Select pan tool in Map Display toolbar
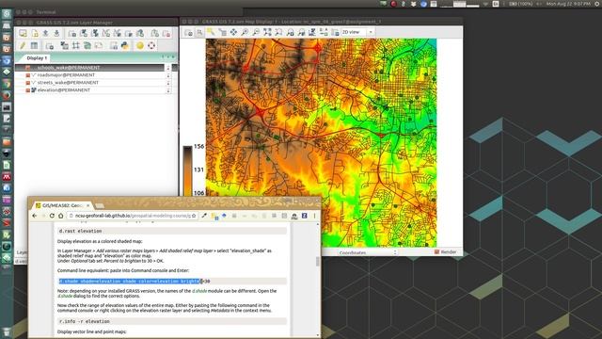 tap(233, 32)
